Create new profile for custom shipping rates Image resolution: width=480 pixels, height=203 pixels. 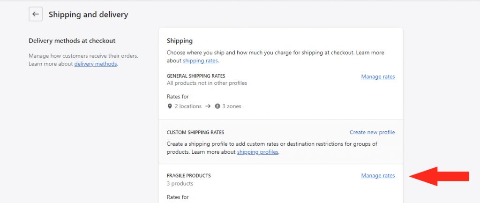pos(372,132)
